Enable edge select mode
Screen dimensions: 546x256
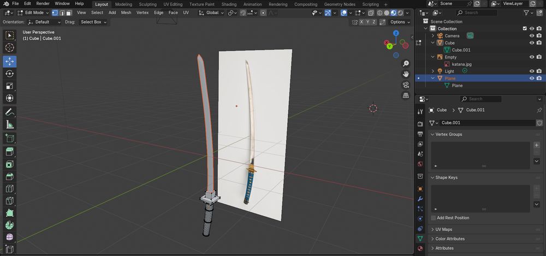tap(62, 13)
